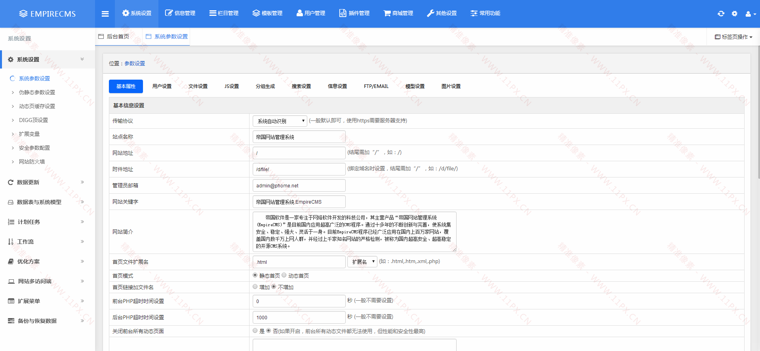Click the 管理员邮箱 input field
This screenshot has width=760, height=351.
299,185
